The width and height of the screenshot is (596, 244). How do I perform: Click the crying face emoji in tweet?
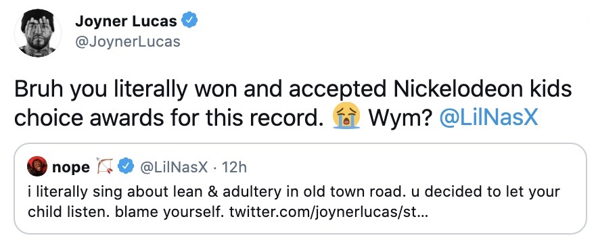(346, 117)
